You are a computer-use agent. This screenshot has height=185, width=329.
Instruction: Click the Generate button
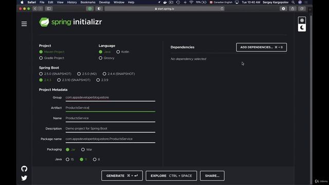122,176
